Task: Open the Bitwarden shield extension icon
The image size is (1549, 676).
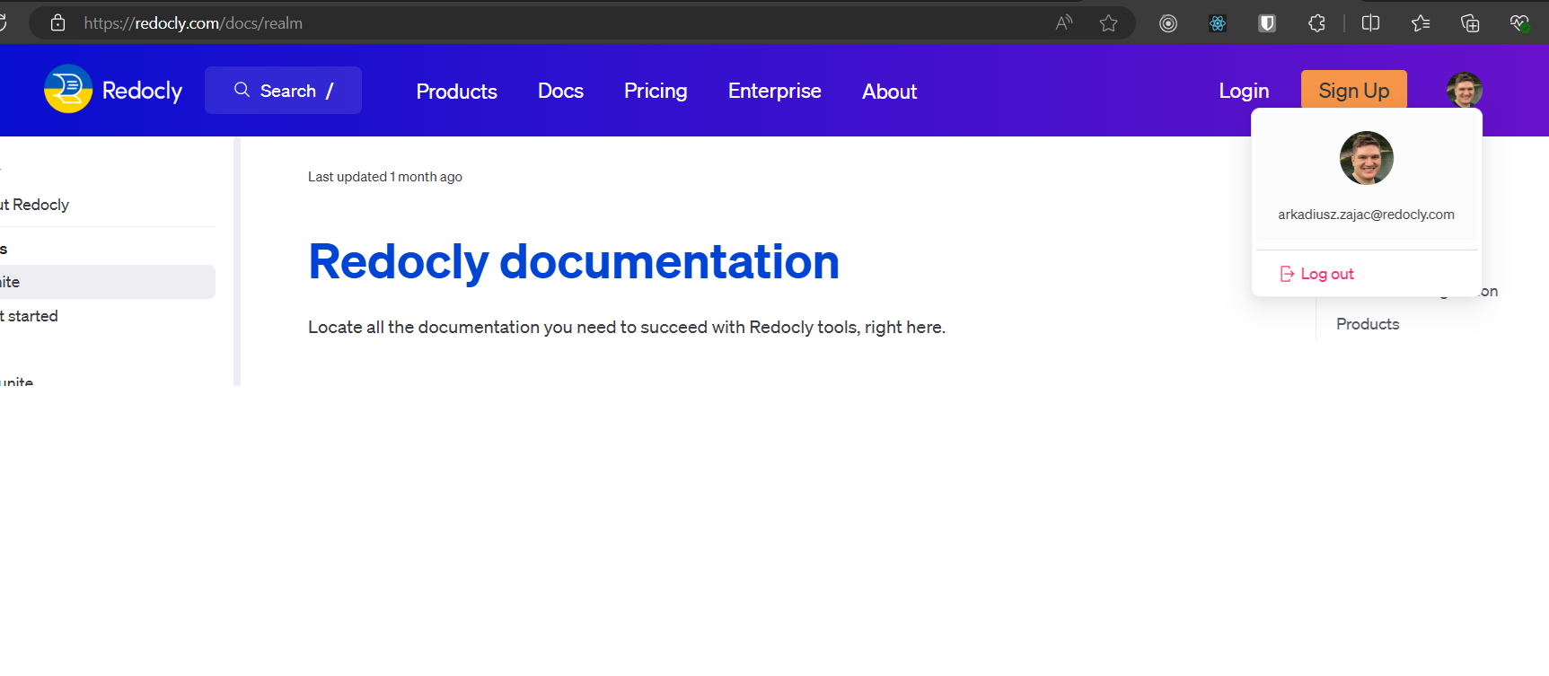Action: point(1267,23)
